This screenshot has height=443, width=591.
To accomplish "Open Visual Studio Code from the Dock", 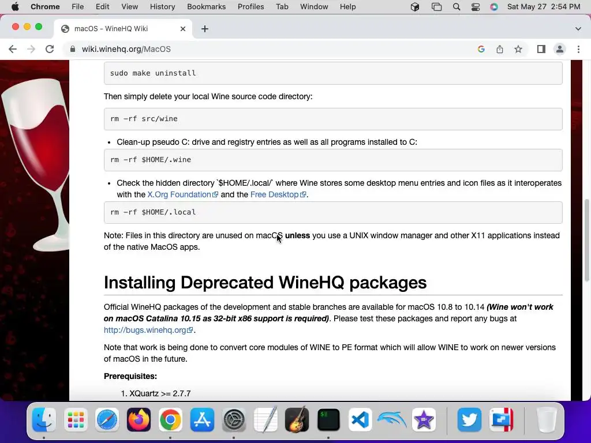I will [360, 420].
